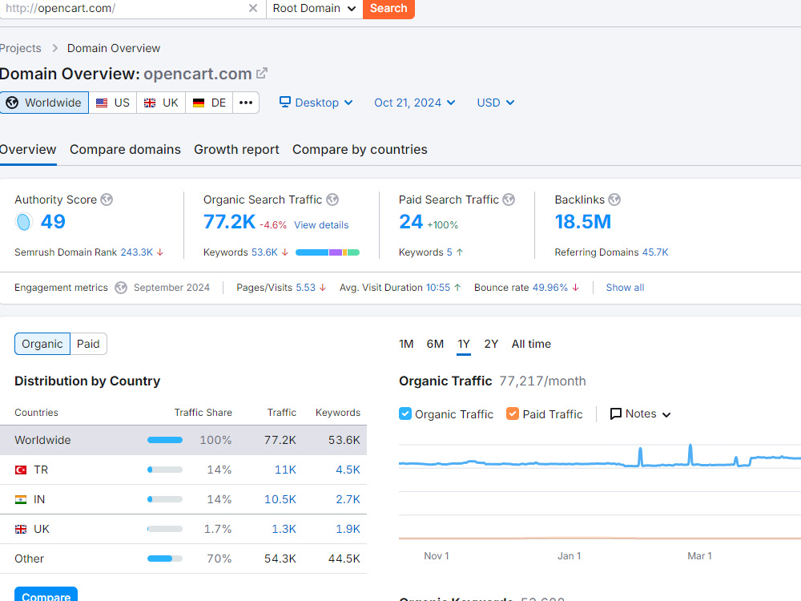
Task: Open IN keywords value 2.7K
Action: coord(348,499)
